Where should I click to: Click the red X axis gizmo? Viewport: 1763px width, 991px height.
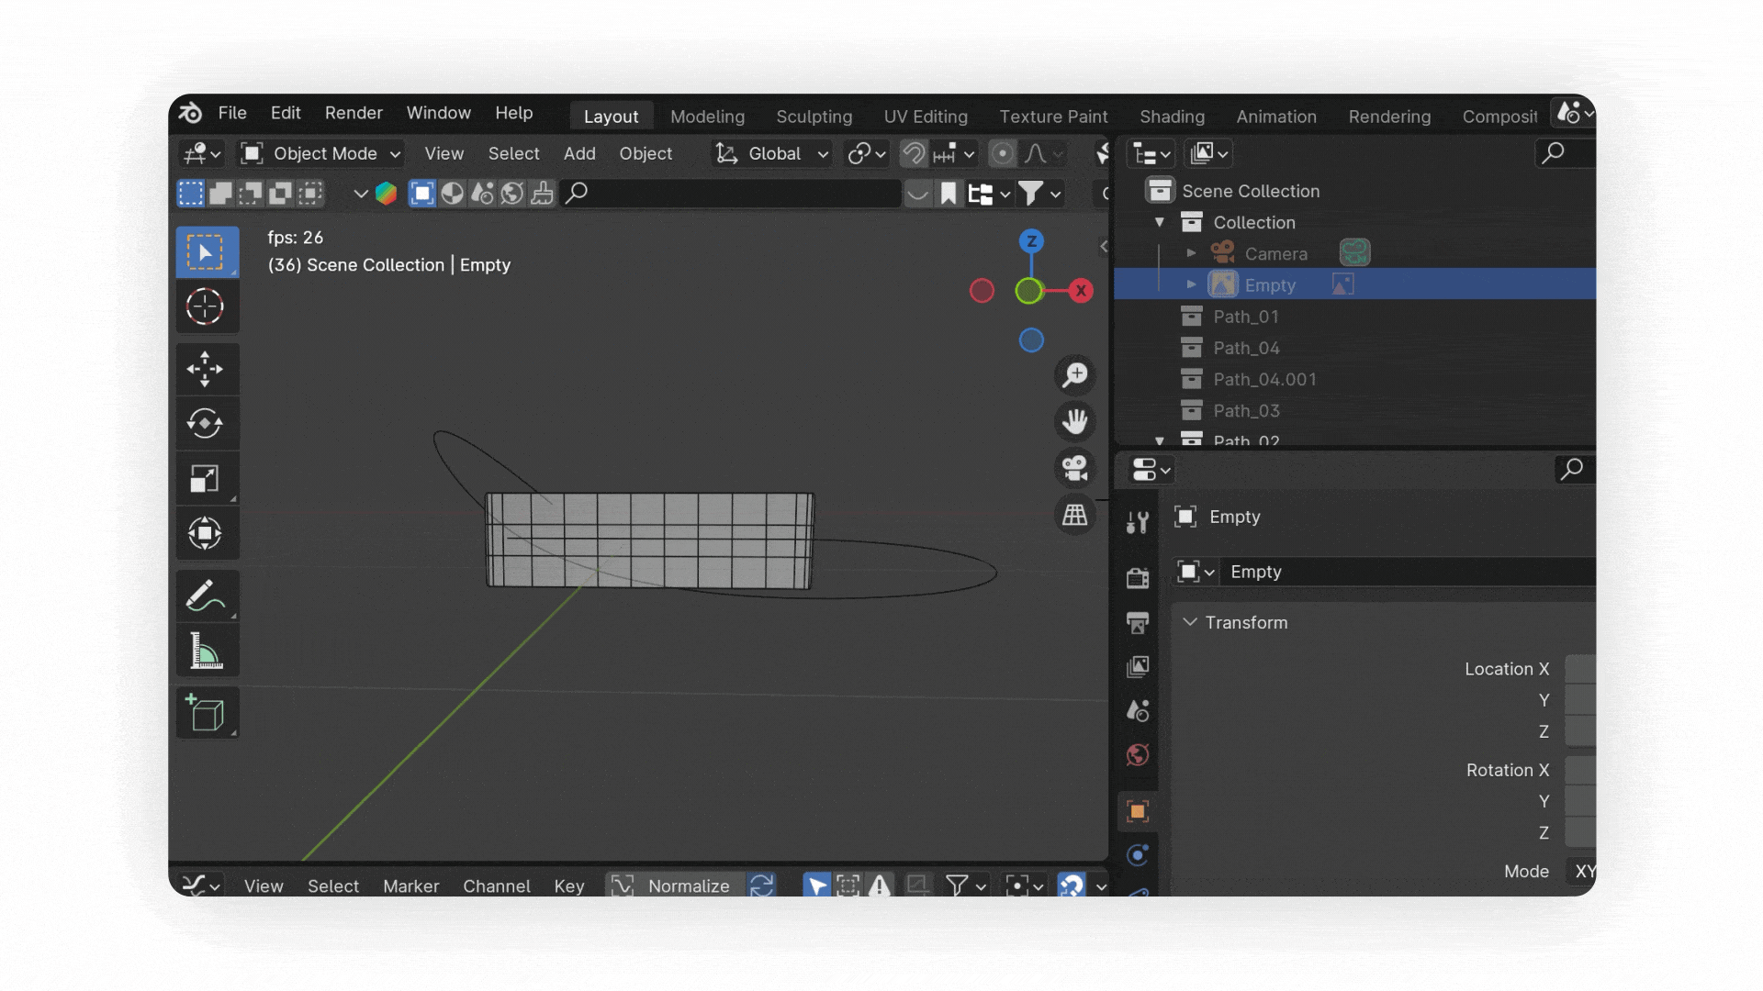1081,291
